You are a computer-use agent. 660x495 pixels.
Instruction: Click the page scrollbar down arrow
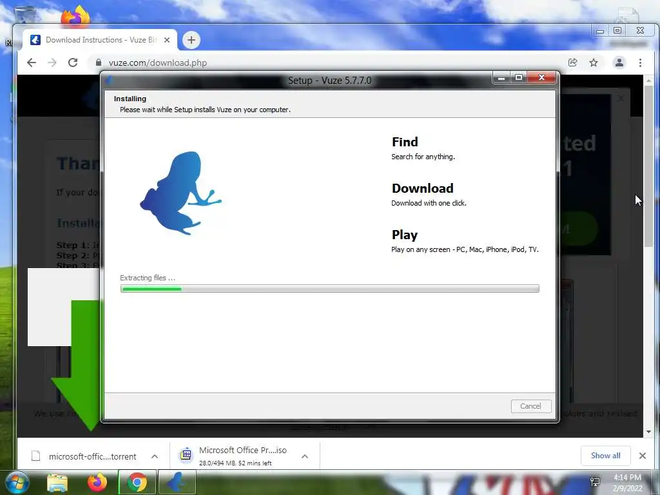(x=648, y=432)
